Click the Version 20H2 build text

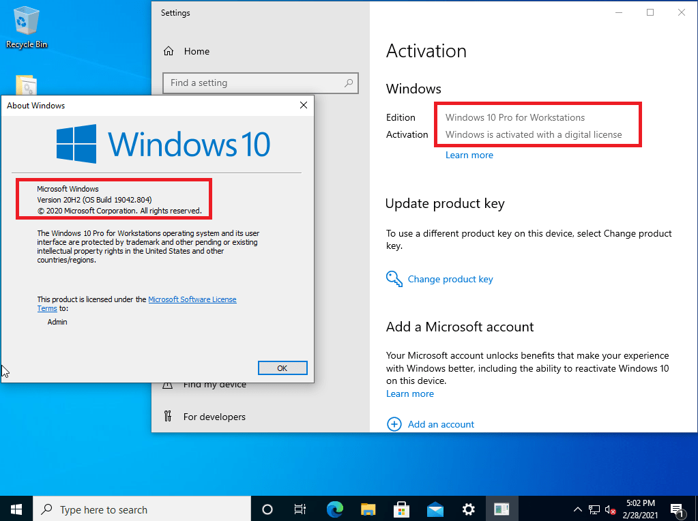click(94, 200)
